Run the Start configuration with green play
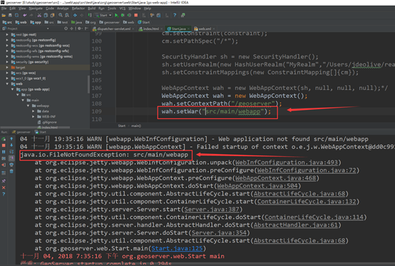Screen dimensions: 395x266 [116, 16]
